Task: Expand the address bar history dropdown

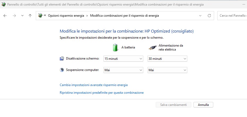Action: click(x=201, y=16)
